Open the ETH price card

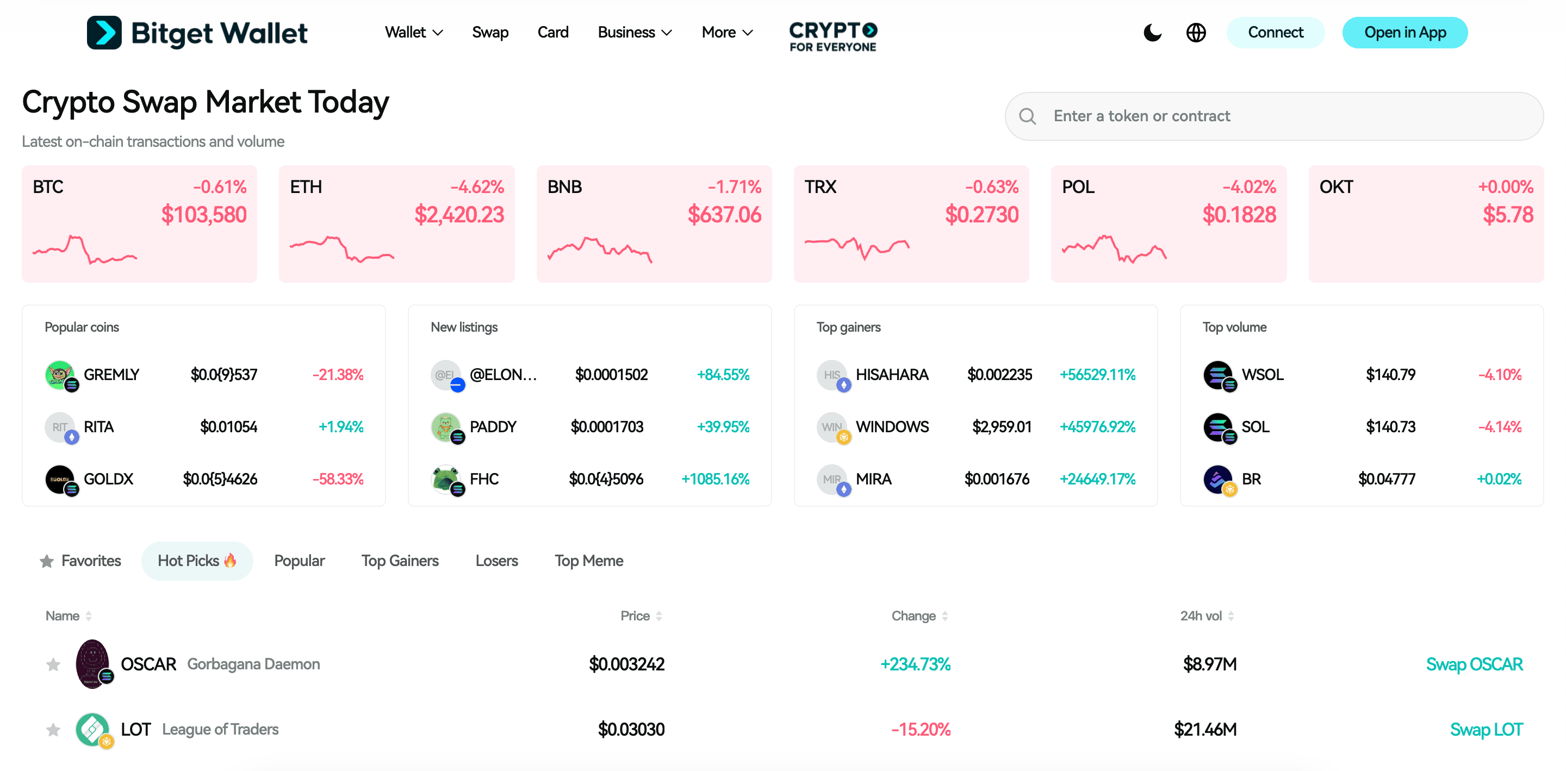[x=397, y=224]
